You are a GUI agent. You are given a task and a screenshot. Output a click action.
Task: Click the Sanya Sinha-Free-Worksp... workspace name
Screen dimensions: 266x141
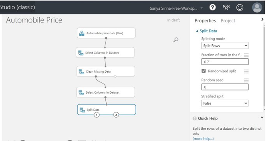(173, 8)
